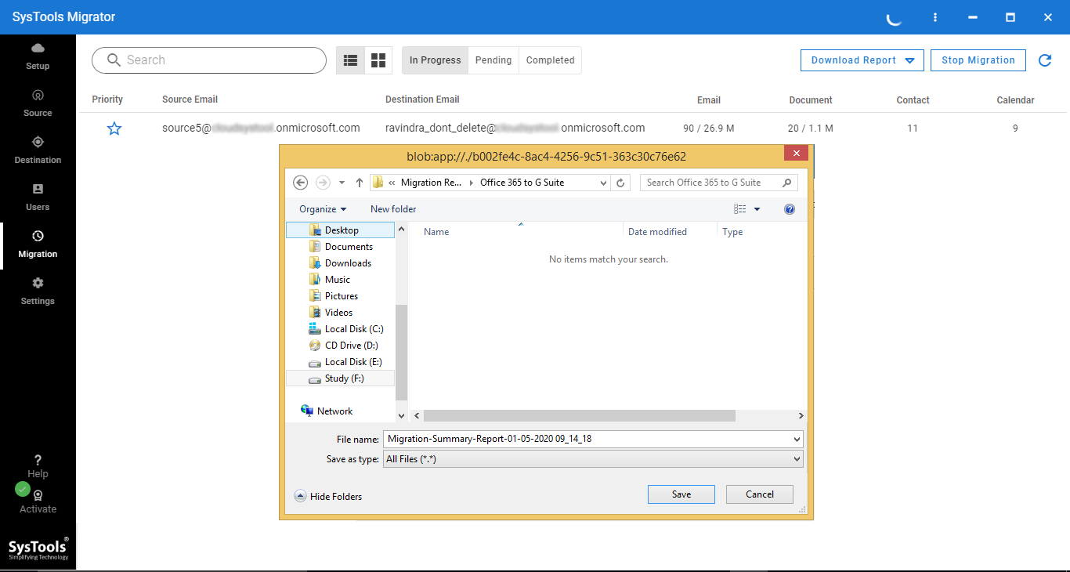Click the main Search field
This screenshot has width=1070, height=572.
209,60
